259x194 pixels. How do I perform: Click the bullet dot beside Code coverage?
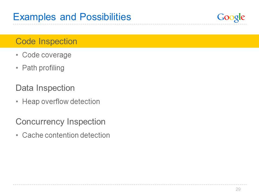click(x=17, y=55)
